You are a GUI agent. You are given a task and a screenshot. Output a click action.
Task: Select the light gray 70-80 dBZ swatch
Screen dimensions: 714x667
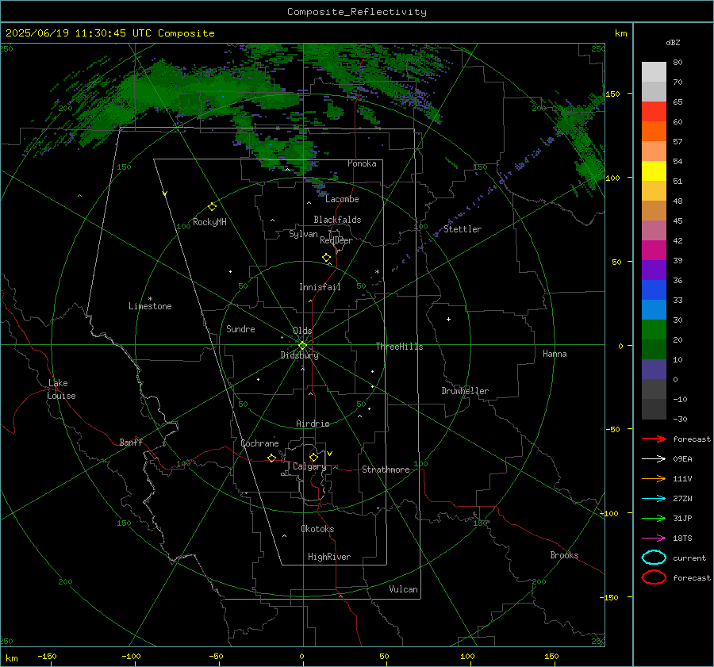click(x=654, y=71)
